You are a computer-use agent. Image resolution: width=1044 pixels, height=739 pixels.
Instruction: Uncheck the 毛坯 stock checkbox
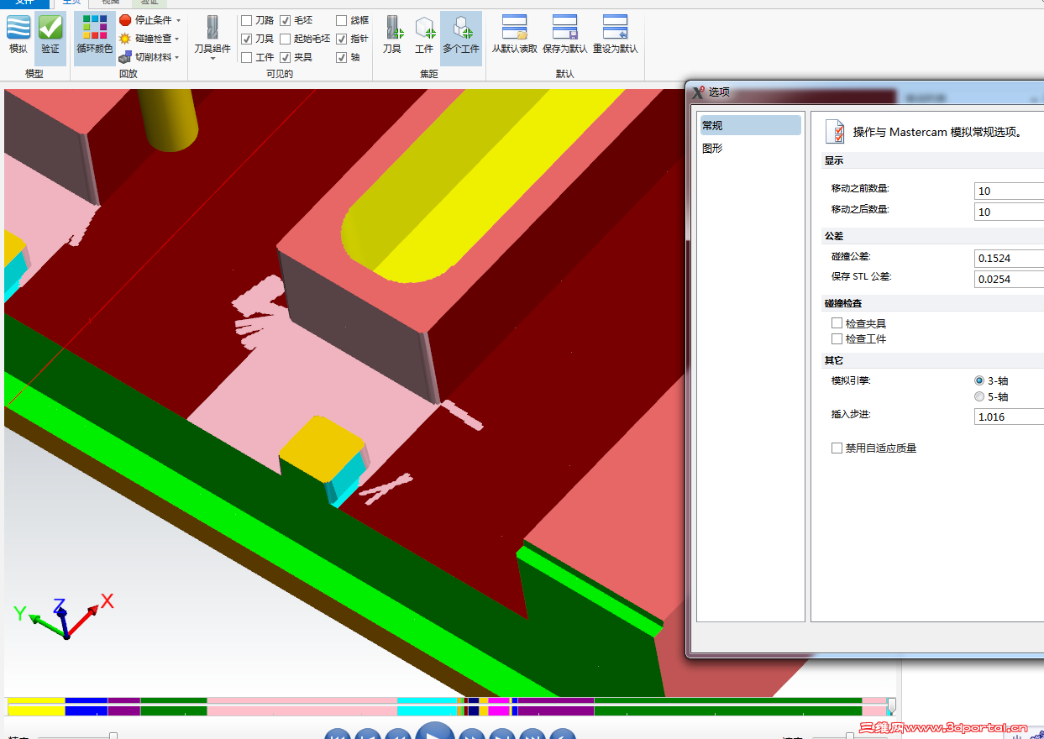[x=286, y=20]
